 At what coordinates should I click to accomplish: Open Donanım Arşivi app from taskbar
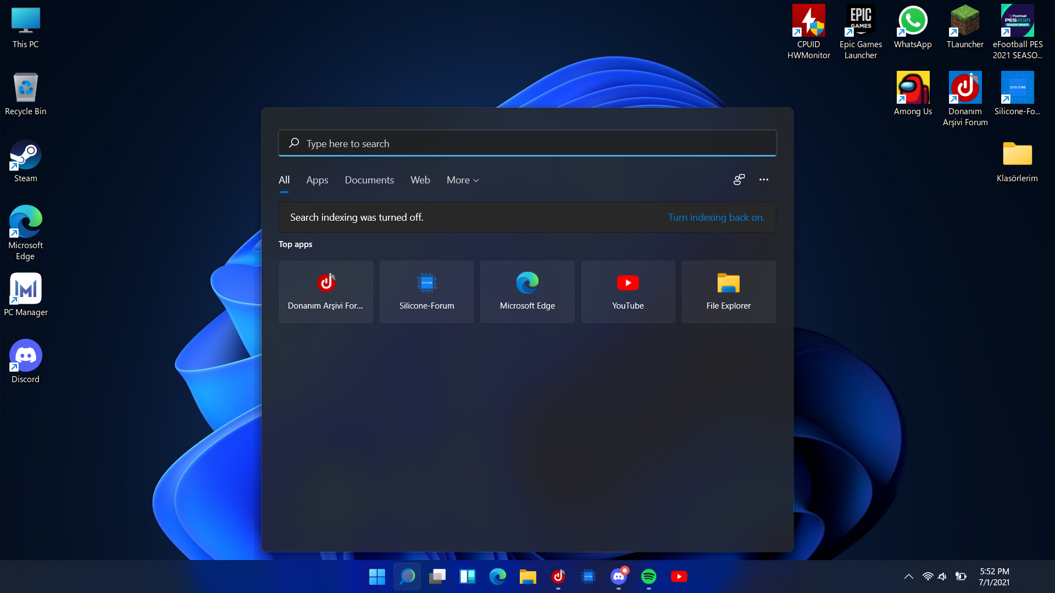tap(558, 577)
